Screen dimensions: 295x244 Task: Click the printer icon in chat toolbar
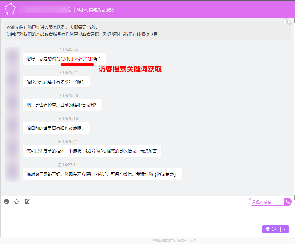(6, 202)
